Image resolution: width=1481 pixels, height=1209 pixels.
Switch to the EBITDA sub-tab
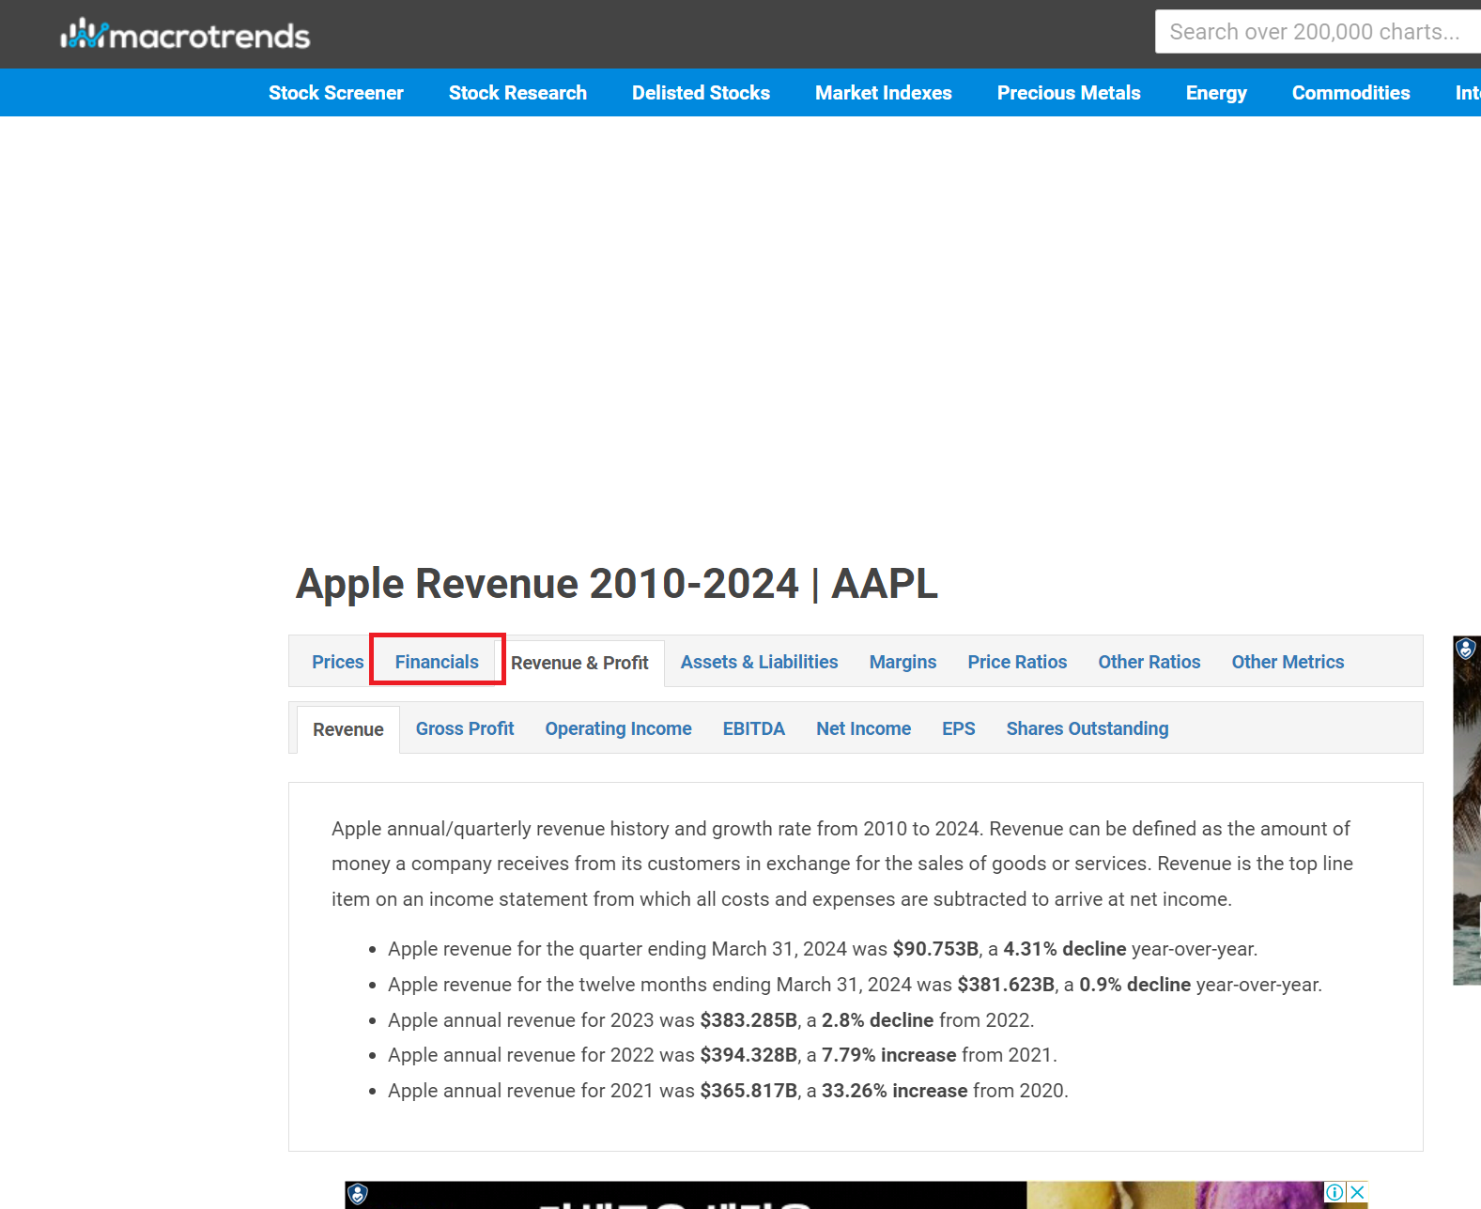point(753,728)
